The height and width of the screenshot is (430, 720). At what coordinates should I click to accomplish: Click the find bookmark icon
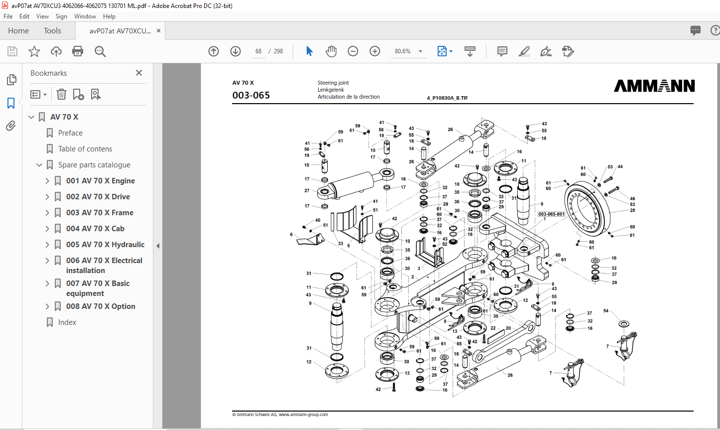[x=96, y=94]
